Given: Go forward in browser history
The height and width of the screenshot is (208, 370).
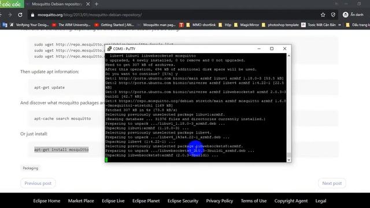Looking at the screenshot, I should coord(10,15).
